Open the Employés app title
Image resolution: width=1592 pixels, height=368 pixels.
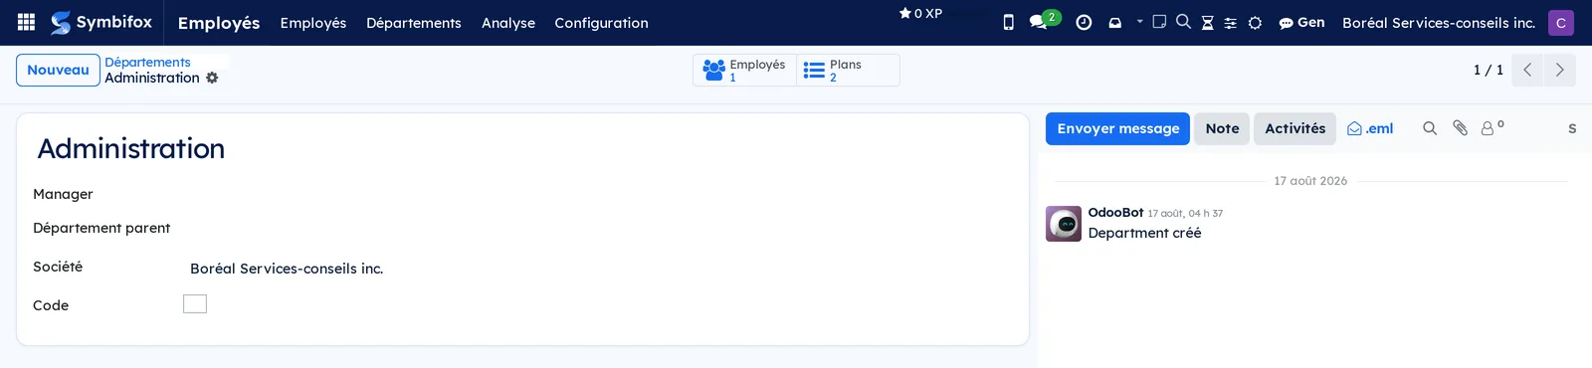[219, 22]
